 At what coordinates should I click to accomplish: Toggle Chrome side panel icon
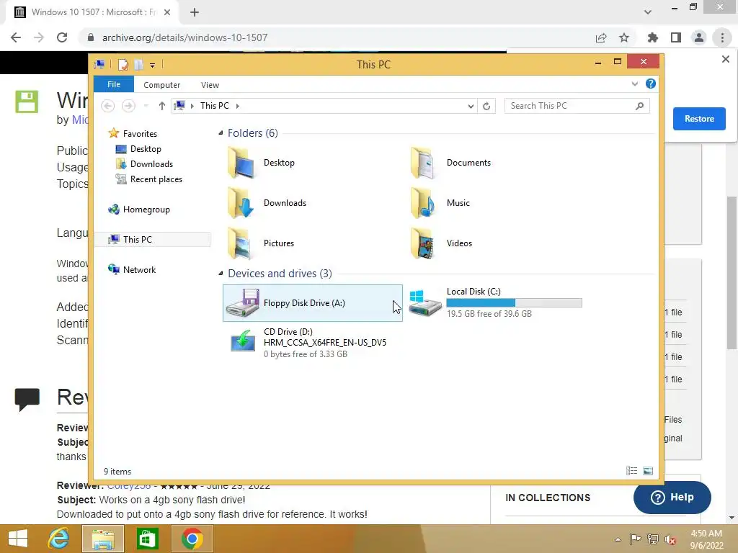(676, 37)
